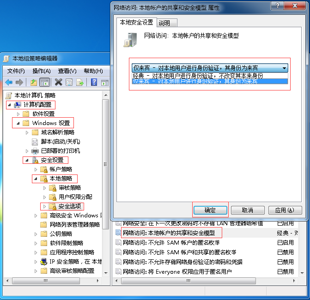The height and width of the screenshot is (300, 310).
Task: Expand the 审核策略 tree node
Action: point(45,188)
